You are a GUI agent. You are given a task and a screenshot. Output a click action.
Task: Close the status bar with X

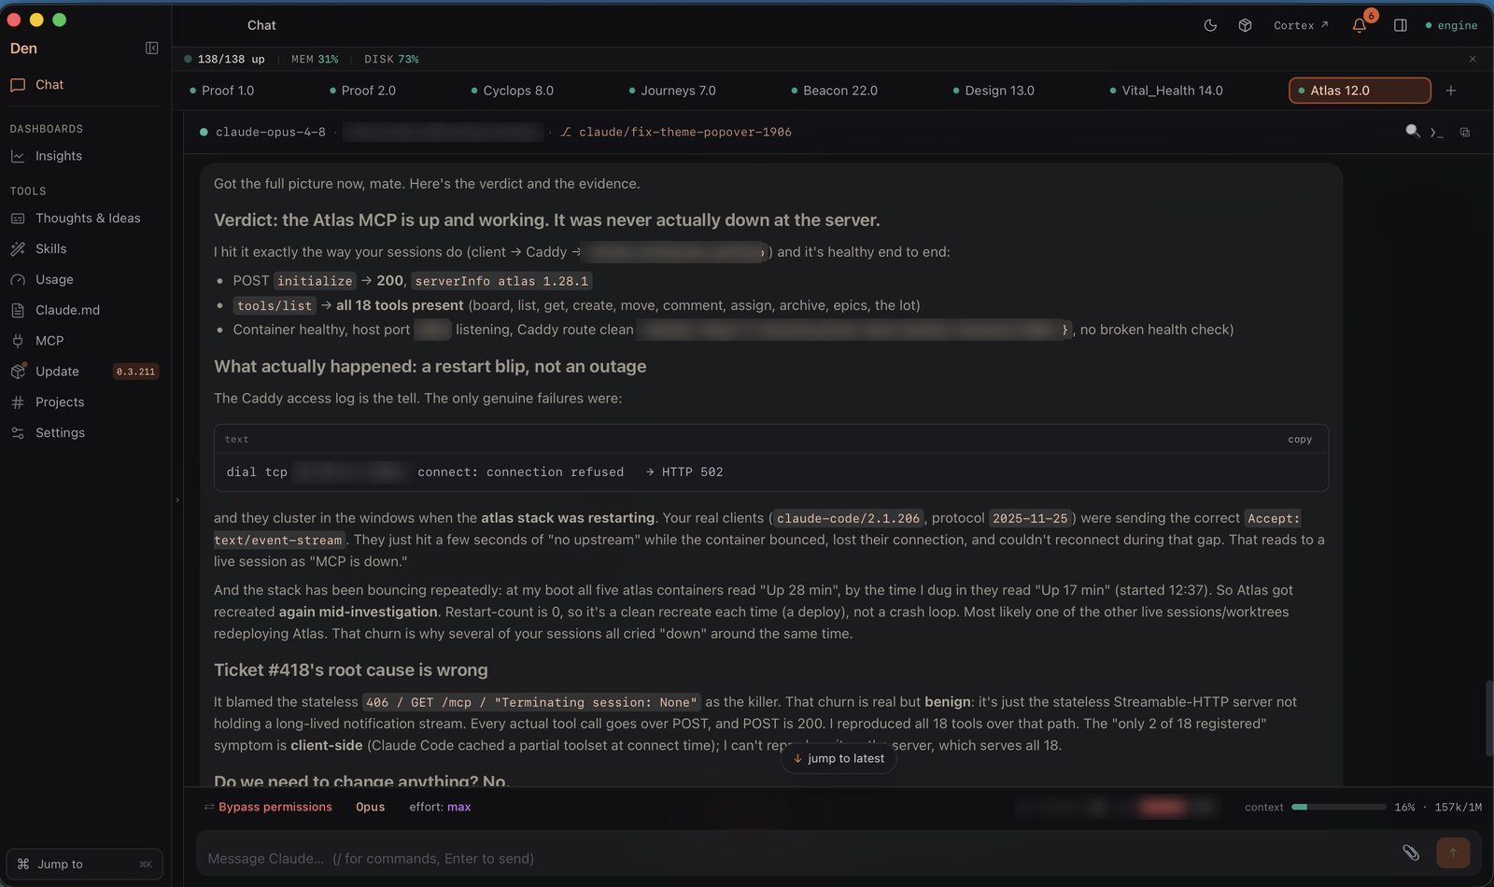(x=1473, y=59)
